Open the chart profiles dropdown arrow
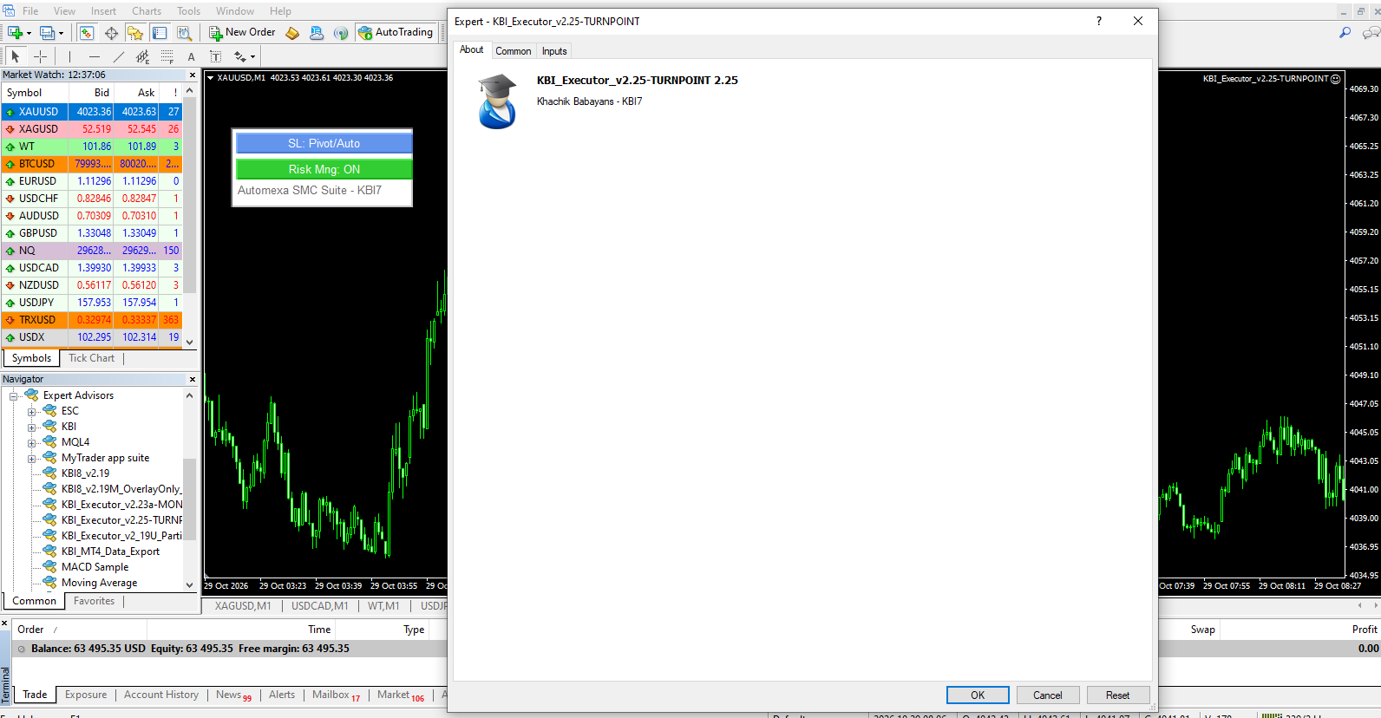 pyautogui.click(x=61, y=33)
